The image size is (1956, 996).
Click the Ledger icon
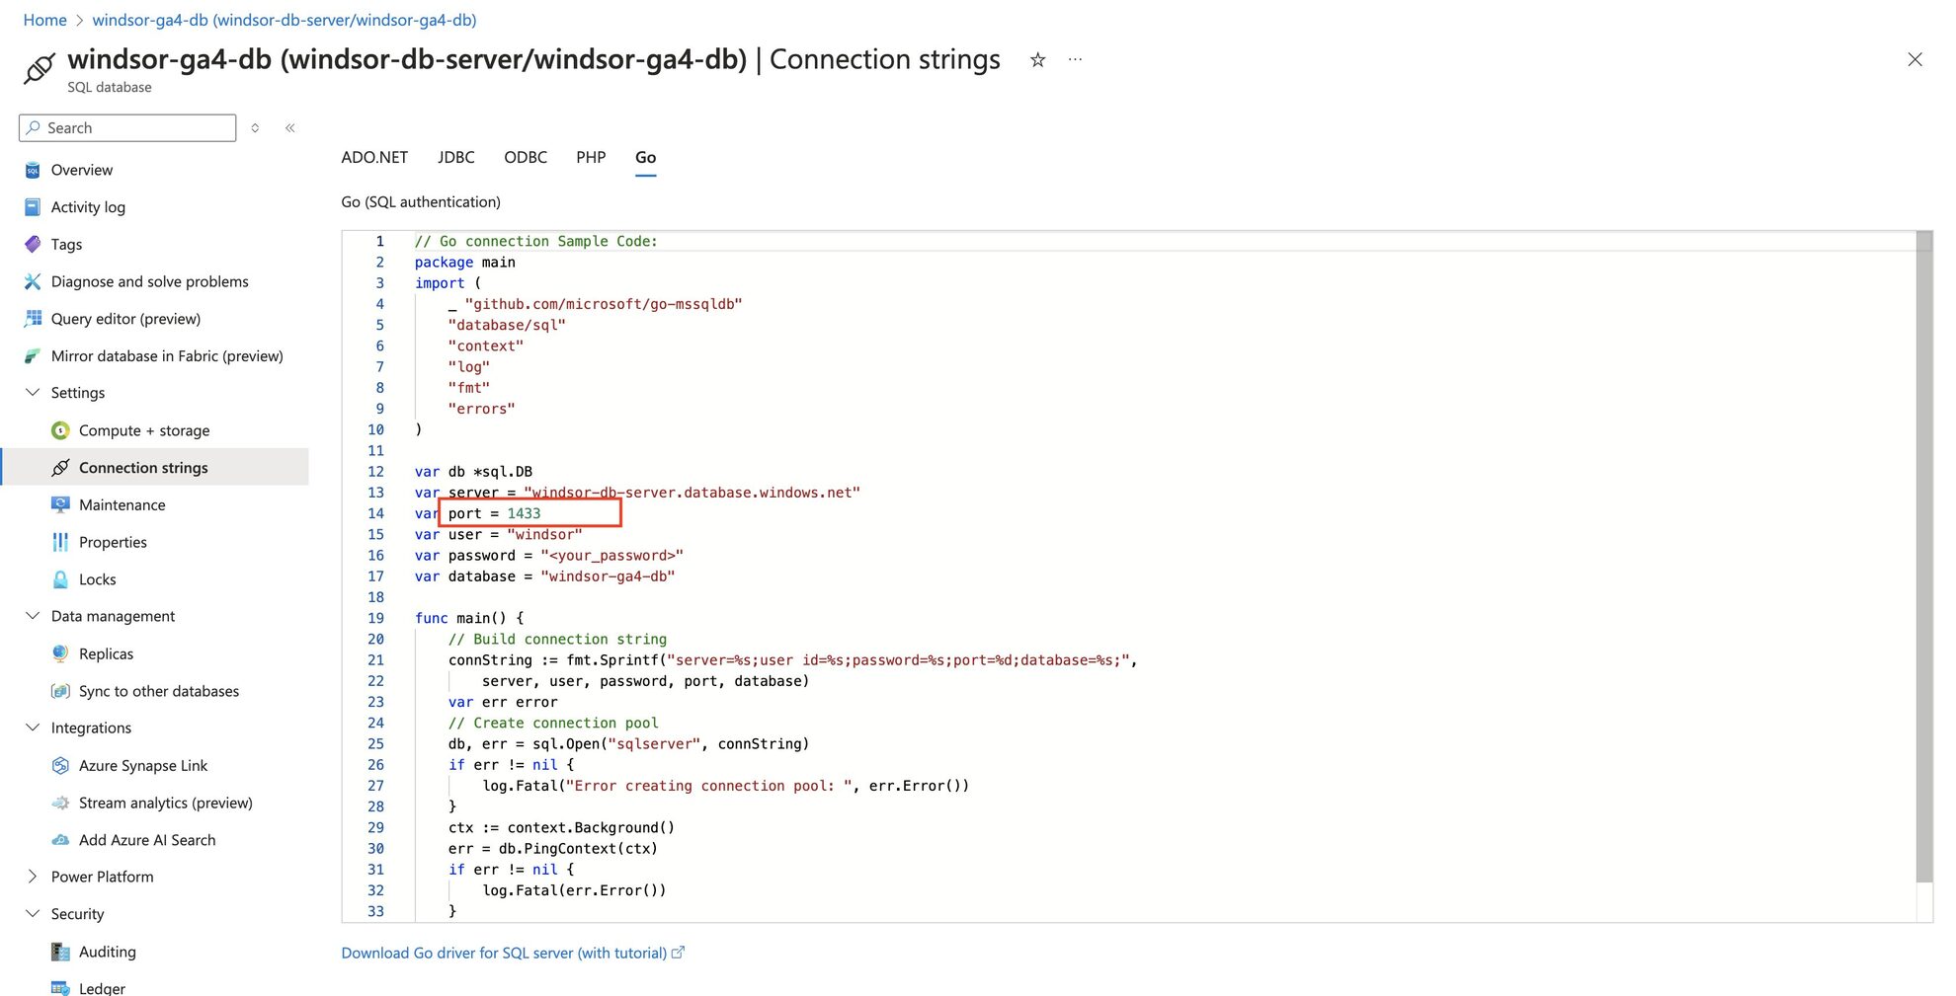[60, 988]
